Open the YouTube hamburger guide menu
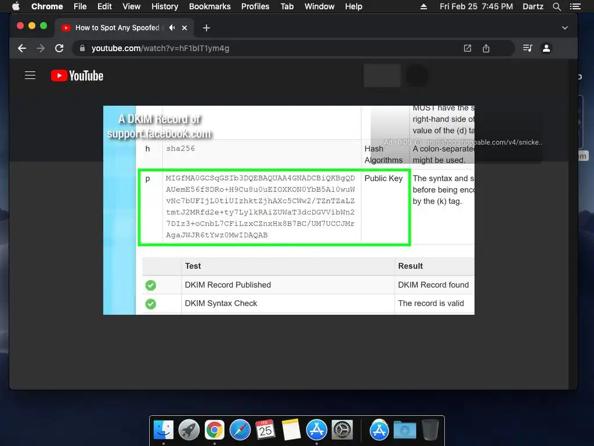This screenshot has width=594, height=446. [30, 75]
